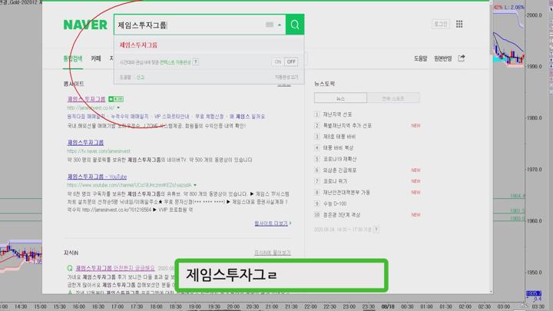553x311 pixels.
Task: Open the 제임스투자그룹 - YouTube result
Action: (97, 177)
